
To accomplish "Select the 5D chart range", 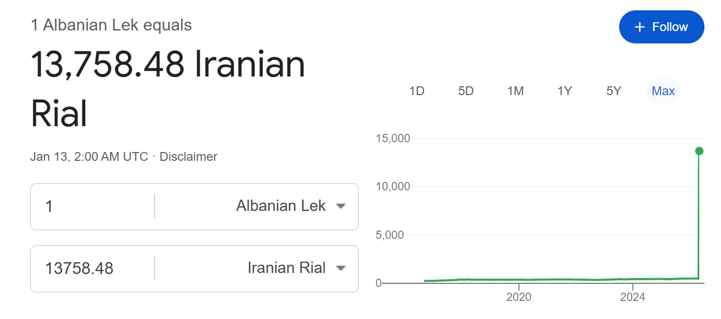I will 465,92.
